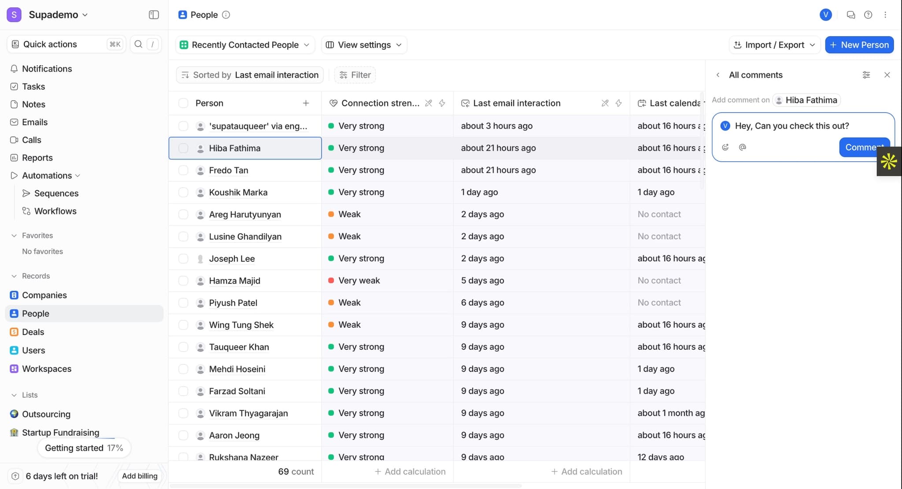
Task: Click the help question mark icon
Action: point(868,15)
